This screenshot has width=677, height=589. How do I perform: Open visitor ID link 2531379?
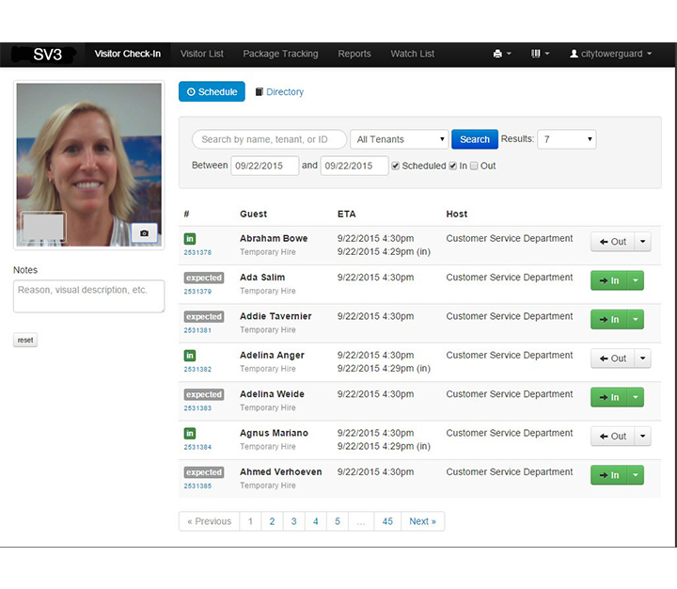[x=197, y=292]
